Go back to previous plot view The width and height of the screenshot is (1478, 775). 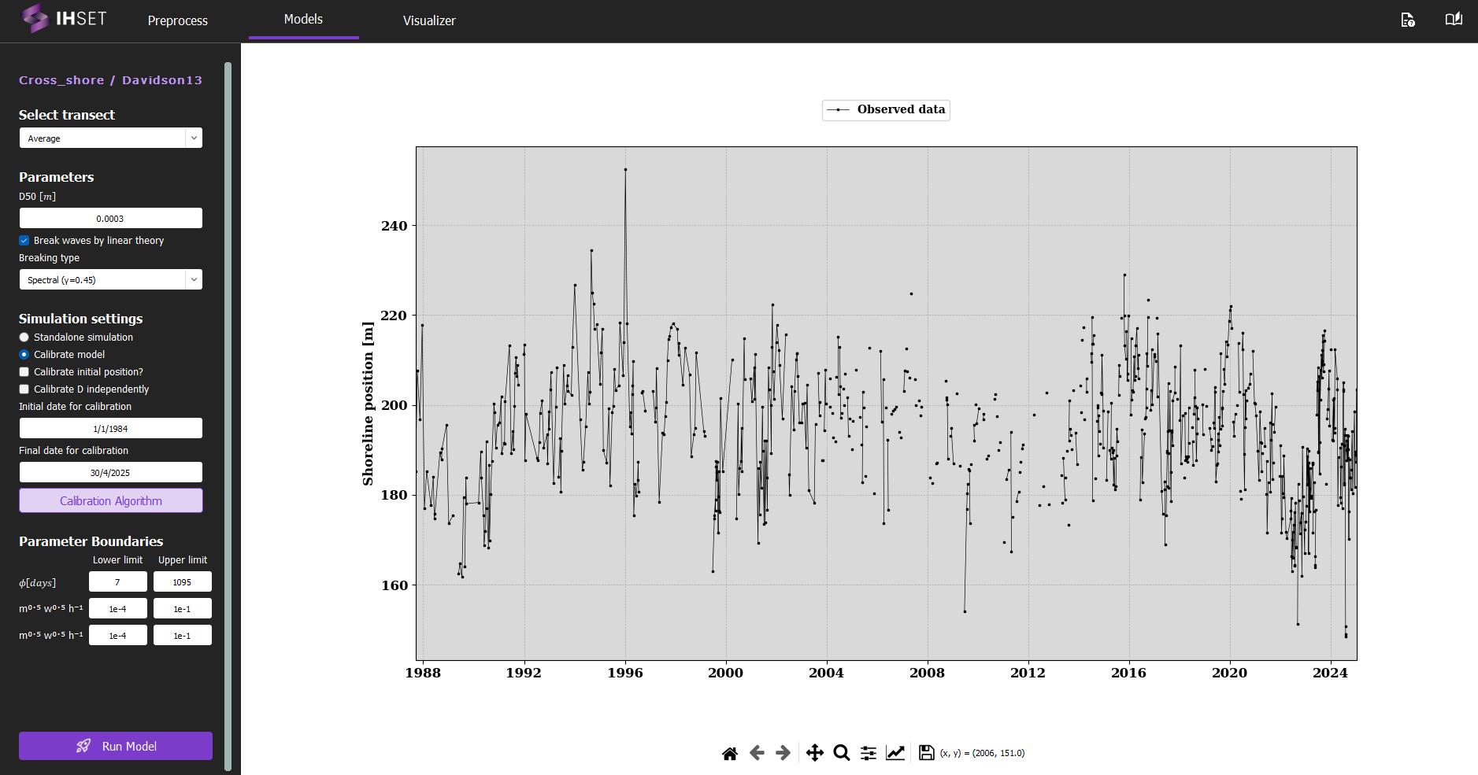pyautogui.click(x=757, y=752)
